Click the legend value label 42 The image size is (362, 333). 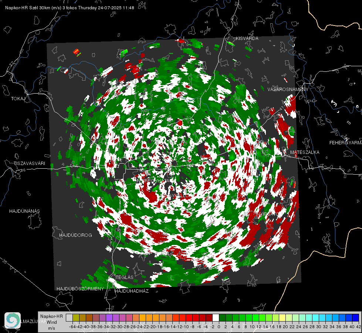[358, 327]
